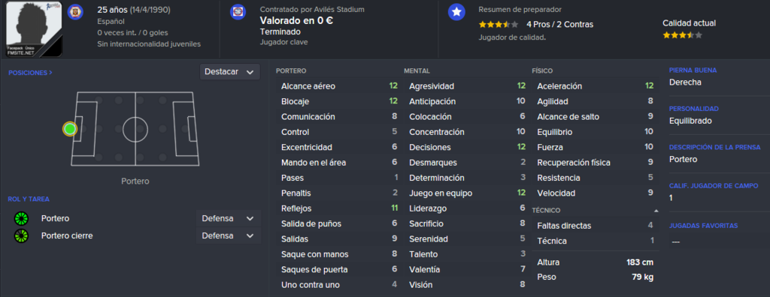Open the Destacar dropdown

coord(230,71)
